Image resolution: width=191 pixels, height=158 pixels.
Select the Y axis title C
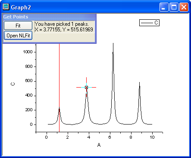tap(13, 84)
